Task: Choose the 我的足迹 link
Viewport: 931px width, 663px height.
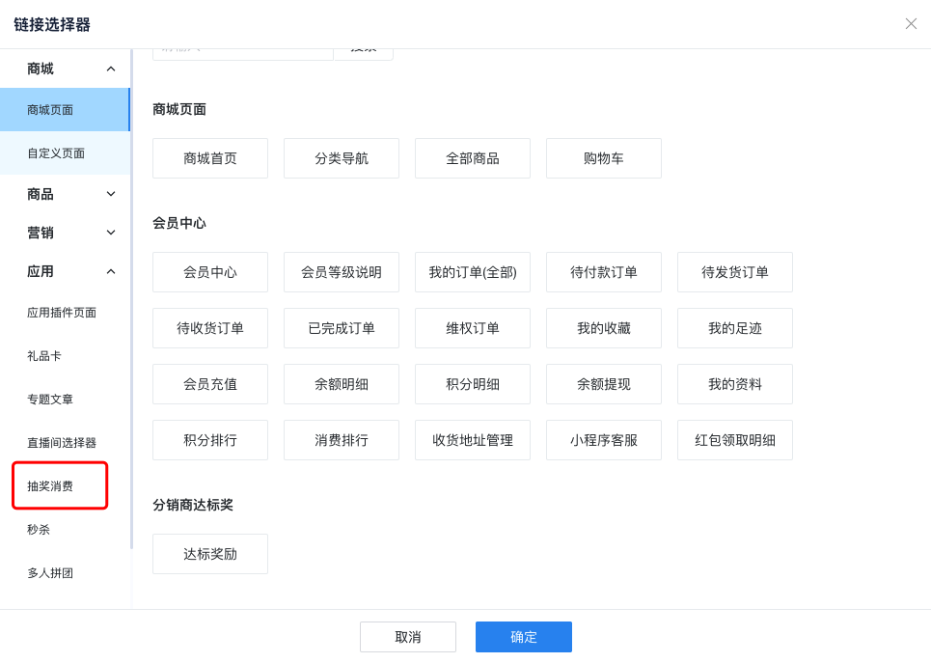Action: pos(735,328)
